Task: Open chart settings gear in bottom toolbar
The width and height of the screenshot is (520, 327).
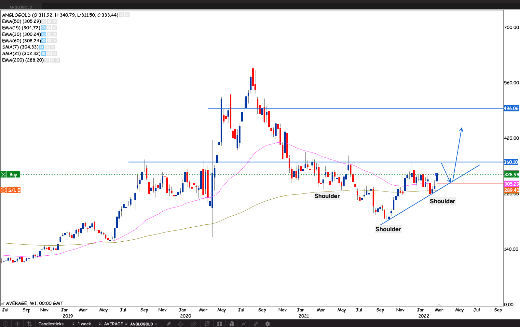Action: point(267,324)
